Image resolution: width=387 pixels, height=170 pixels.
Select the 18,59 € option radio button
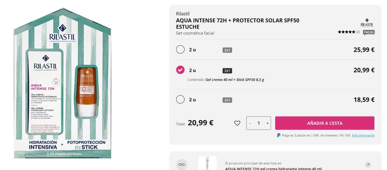pyautogui.click(x=180, y=100)
